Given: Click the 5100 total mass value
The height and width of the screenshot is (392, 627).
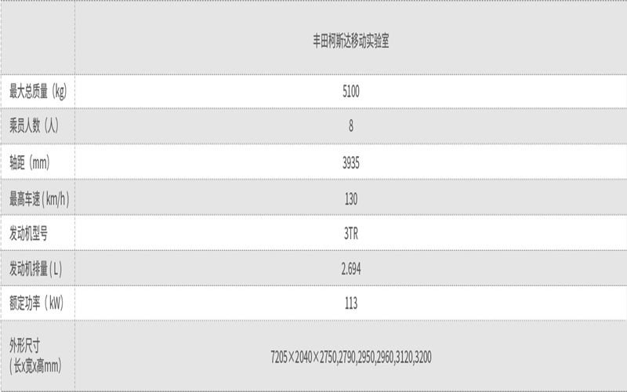Looking at the screenshot, I should pos(350,92).
